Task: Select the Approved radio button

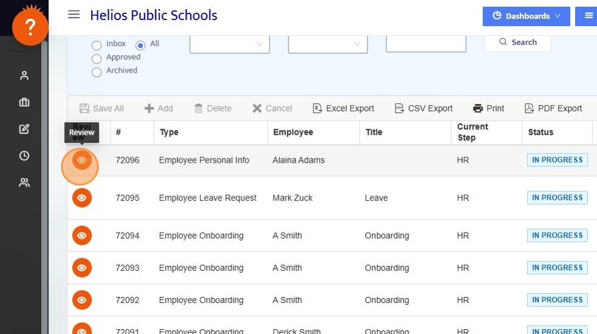Action: tap(97, 59)
